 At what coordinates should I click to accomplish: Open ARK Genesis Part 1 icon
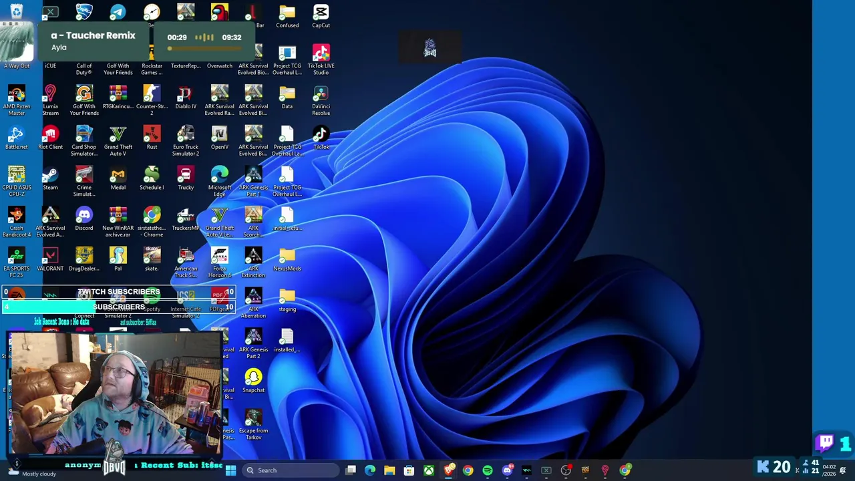coord(253,182)
